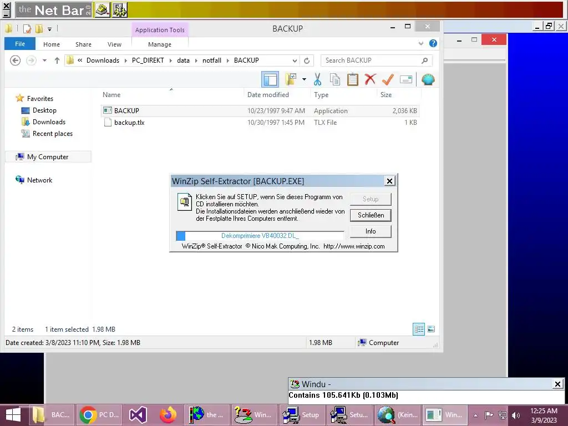Image resolution: width=568 pixels, height=426 pixels.
Task: Click the red X Delete toolbar icon
Action: 370,79
